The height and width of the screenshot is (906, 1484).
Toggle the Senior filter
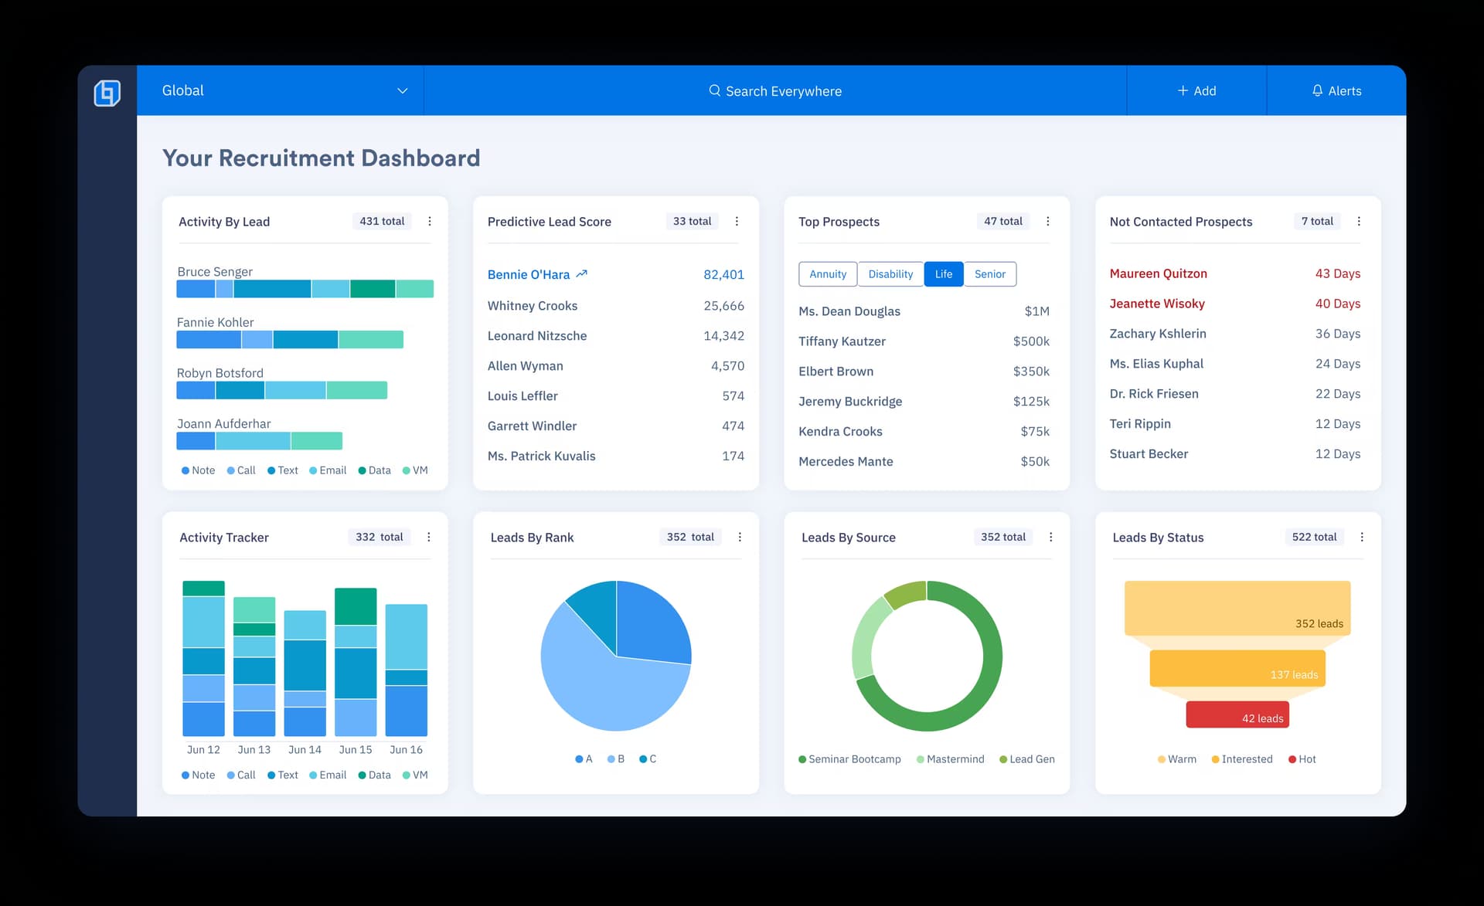pyautogui.click(x=989, y=274)
